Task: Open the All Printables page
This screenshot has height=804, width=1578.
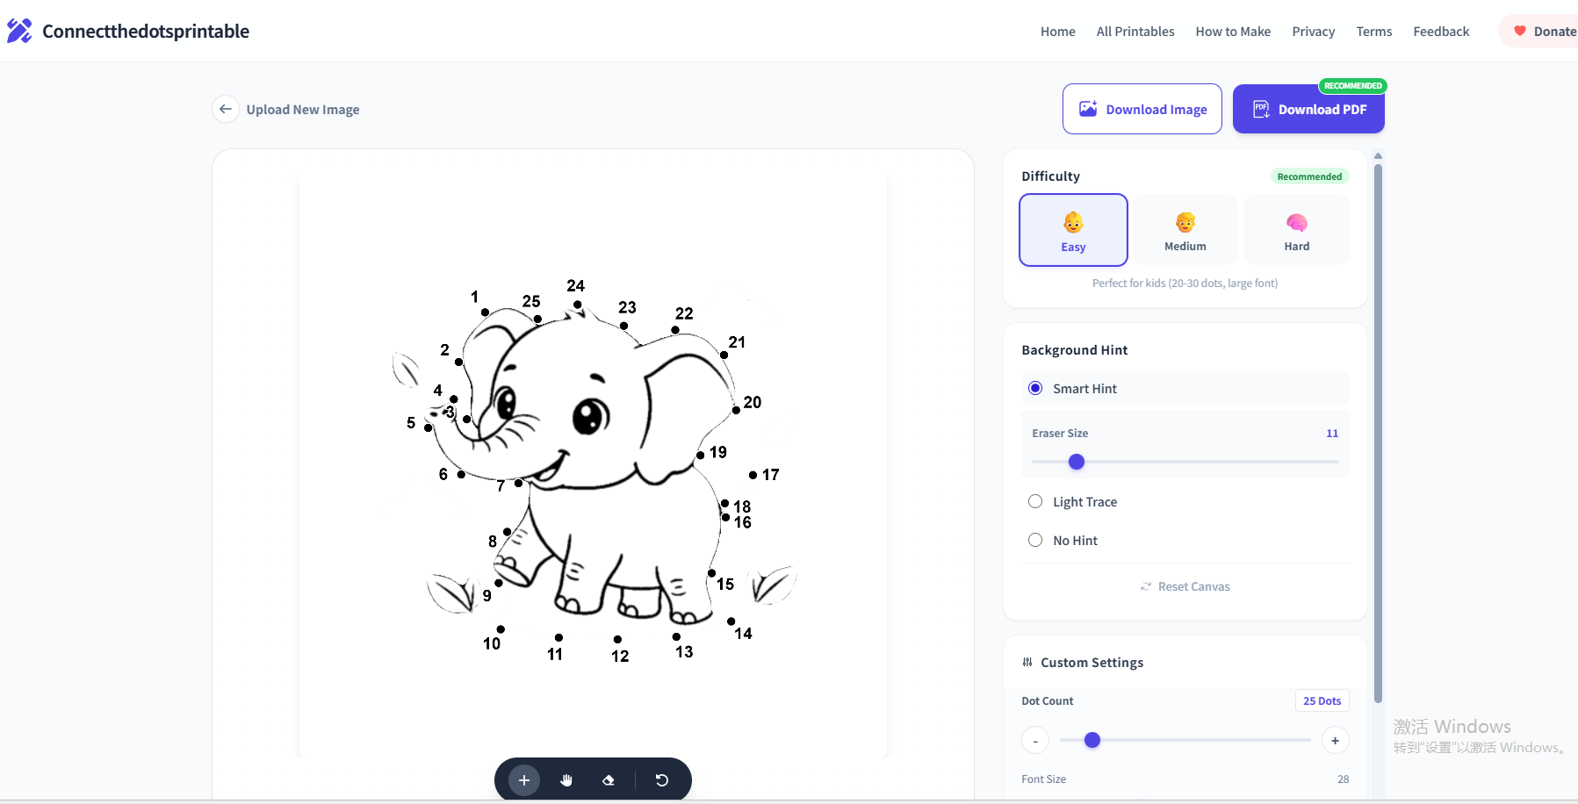Action: pyautogui.click(x=1135, y=31)
